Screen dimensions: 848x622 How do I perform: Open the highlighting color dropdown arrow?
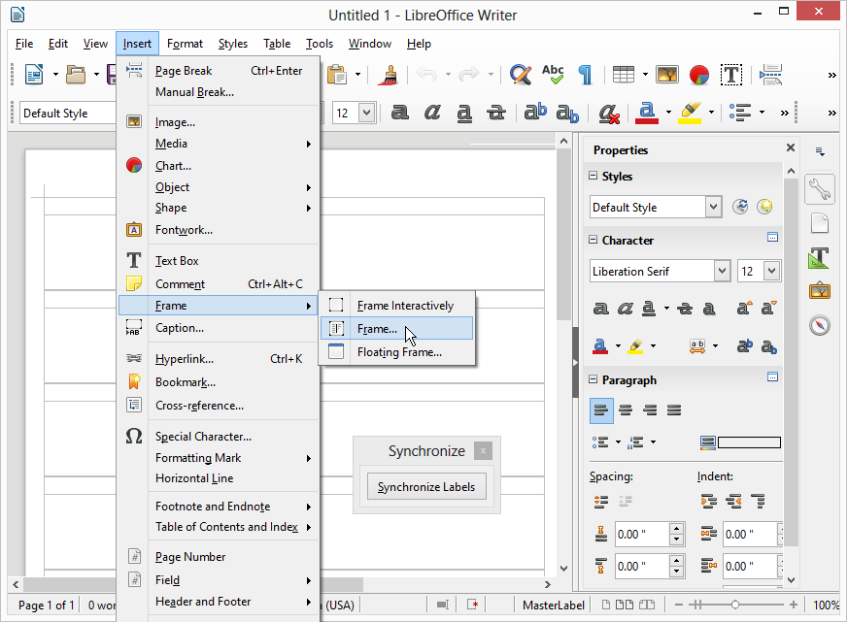point(711,113)
